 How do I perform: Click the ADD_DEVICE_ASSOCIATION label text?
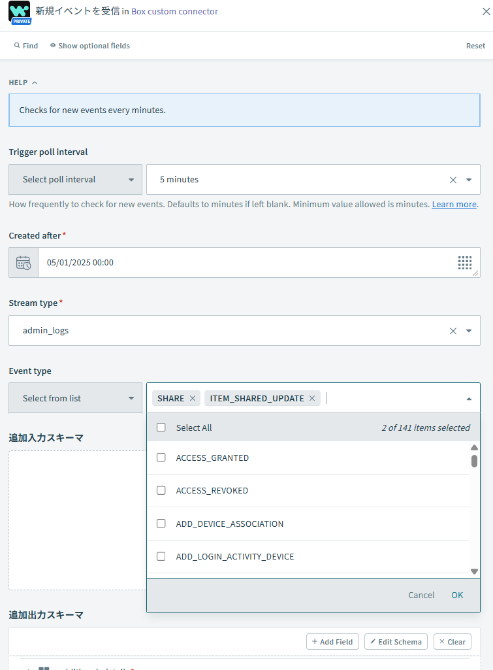(230, 524)
